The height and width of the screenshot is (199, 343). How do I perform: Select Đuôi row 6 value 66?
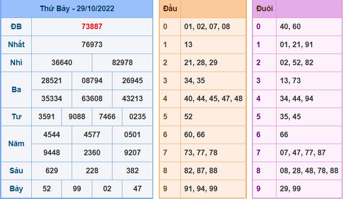click(284, 135)
